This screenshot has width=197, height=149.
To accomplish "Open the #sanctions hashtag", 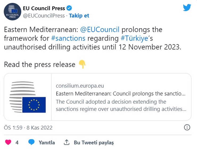I will [68, 38].
